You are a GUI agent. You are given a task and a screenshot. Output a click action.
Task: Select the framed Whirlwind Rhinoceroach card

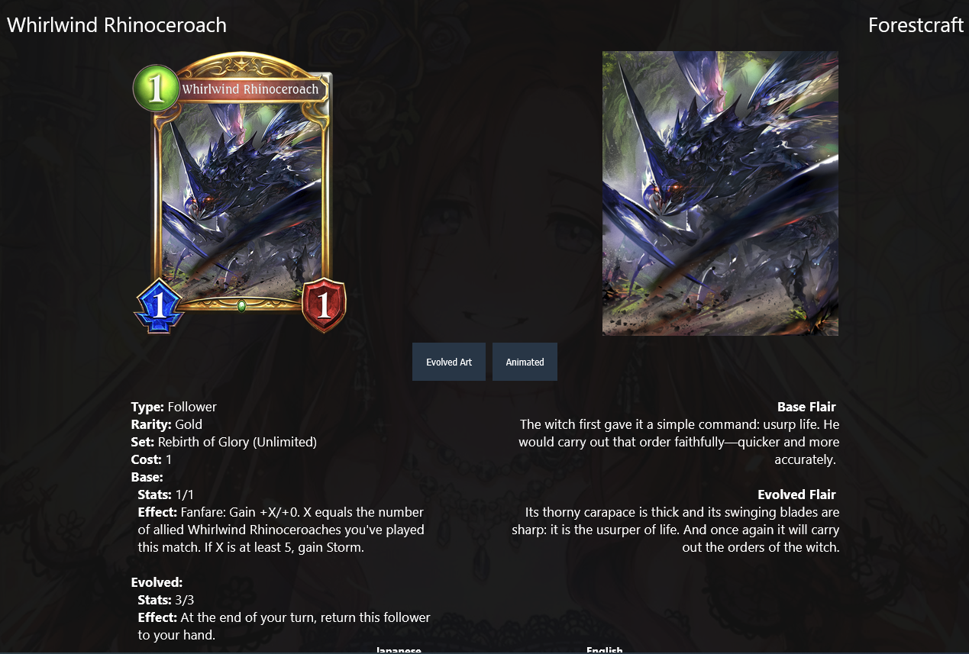(240, 192)
